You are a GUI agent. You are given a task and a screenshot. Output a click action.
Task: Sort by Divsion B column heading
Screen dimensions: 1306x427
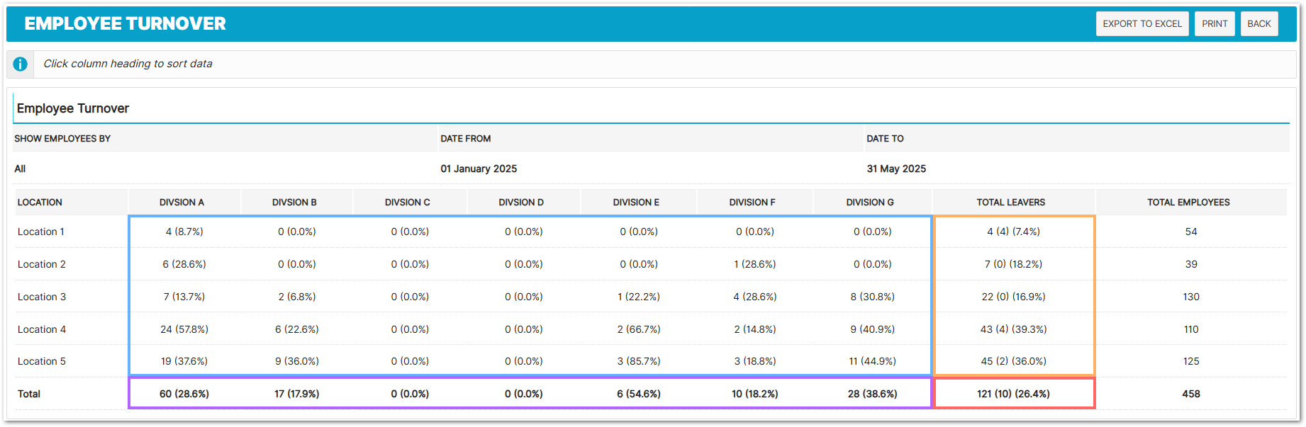pos(294,203)
